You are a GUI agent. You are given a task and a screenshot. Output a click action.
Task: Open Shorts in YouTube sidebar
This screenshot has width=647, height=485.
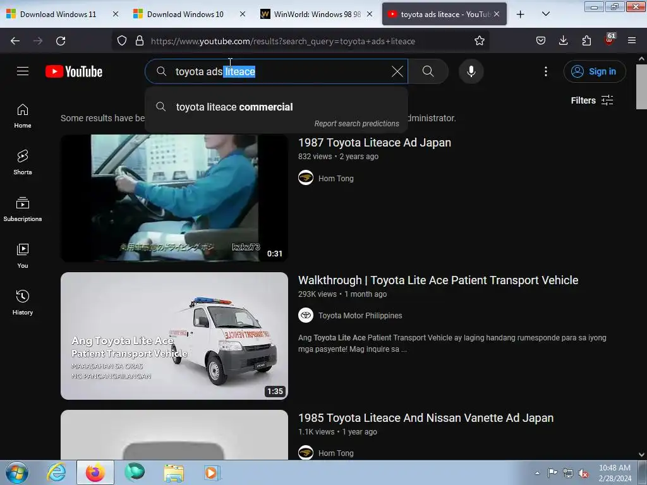tap(23, 162)
